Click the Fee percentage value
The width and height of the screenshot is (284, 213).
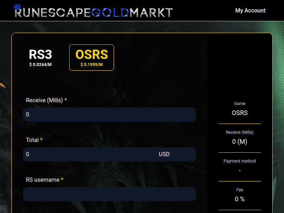click(x=240, y=199)
